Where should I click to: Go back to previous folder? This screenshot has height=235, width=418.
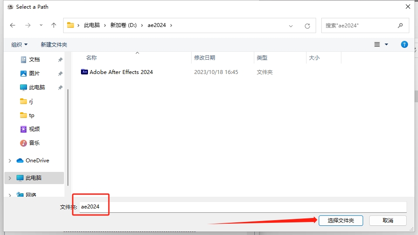click(13, 25)
